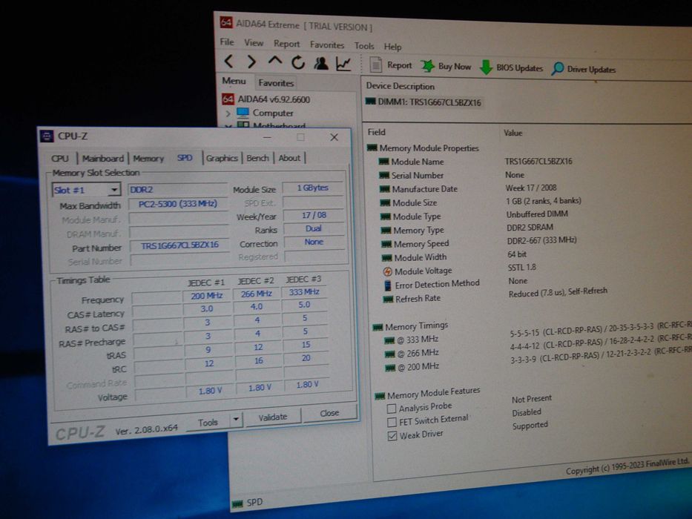Image resolution: width=692 pixels, height=519 pixels.
Task: Click the Tools button in CPU-Z
Action: pos(208,423)
